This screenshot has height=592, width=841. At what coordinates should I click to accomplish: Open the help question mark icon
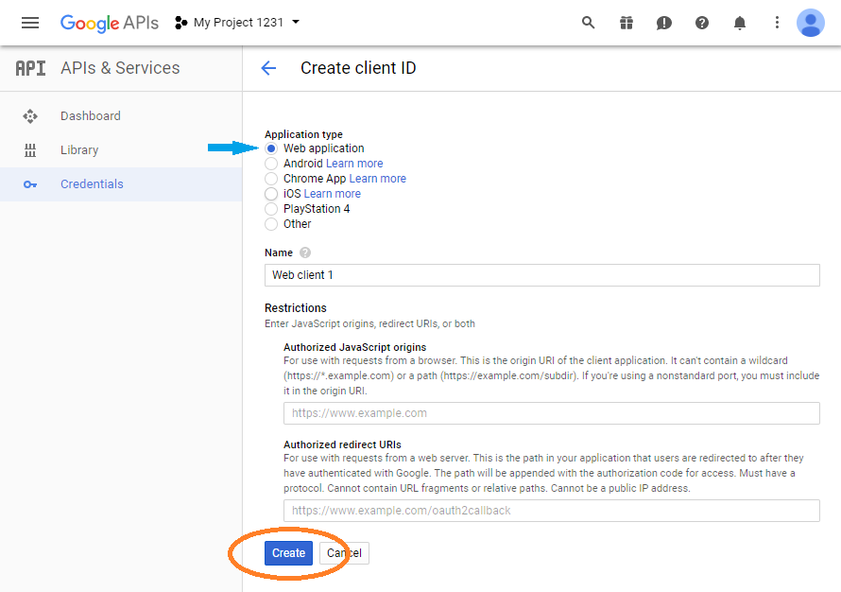(701, 23)
